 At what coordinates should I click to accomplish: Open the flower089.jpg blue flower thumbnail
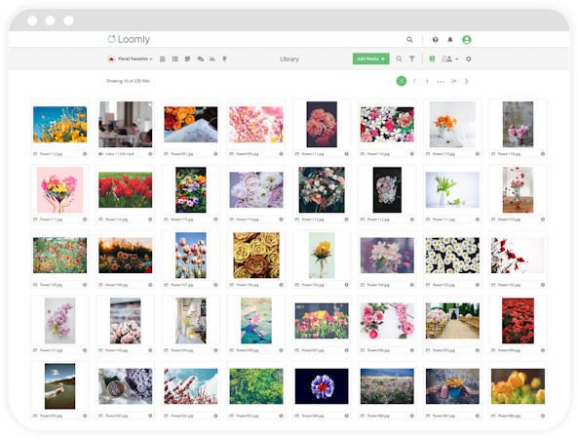pos(322,386)
